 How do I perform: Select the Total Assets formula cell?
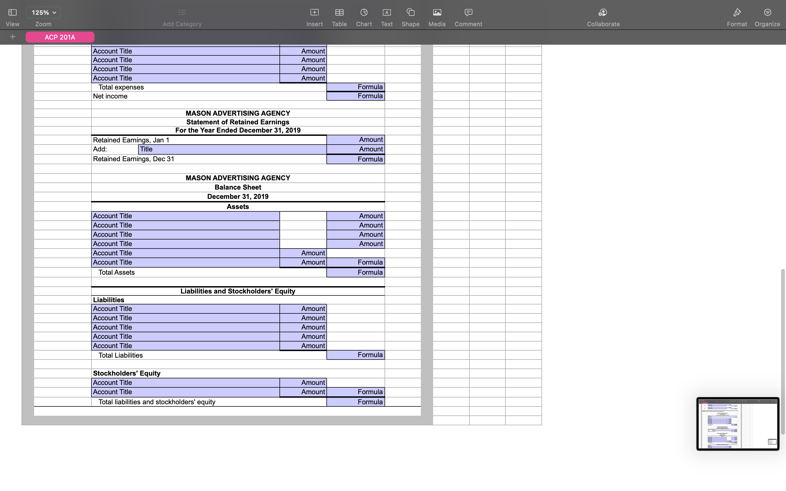pyautogui.click(x=356, y=272)
